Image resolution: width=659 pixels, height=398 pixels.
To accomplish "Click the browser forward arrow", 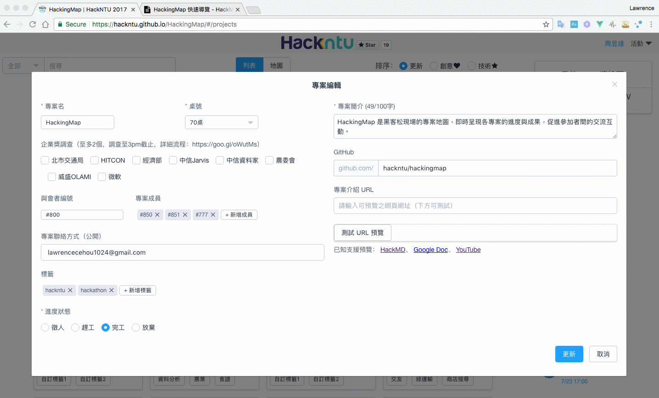I will coord(20,24).
